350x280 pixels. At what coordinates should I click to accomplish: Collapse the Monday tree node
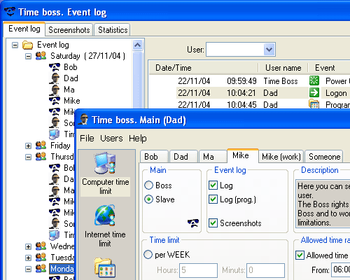coord(28,269)
